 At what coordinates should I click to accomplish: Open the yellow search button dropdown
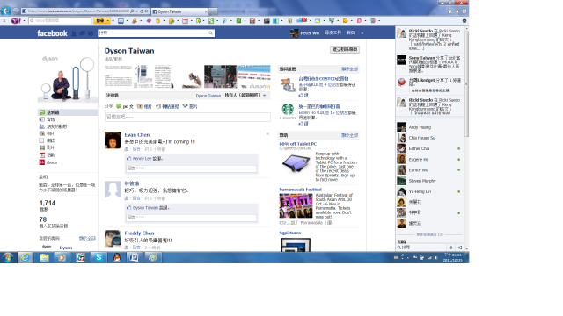(107, 21)
